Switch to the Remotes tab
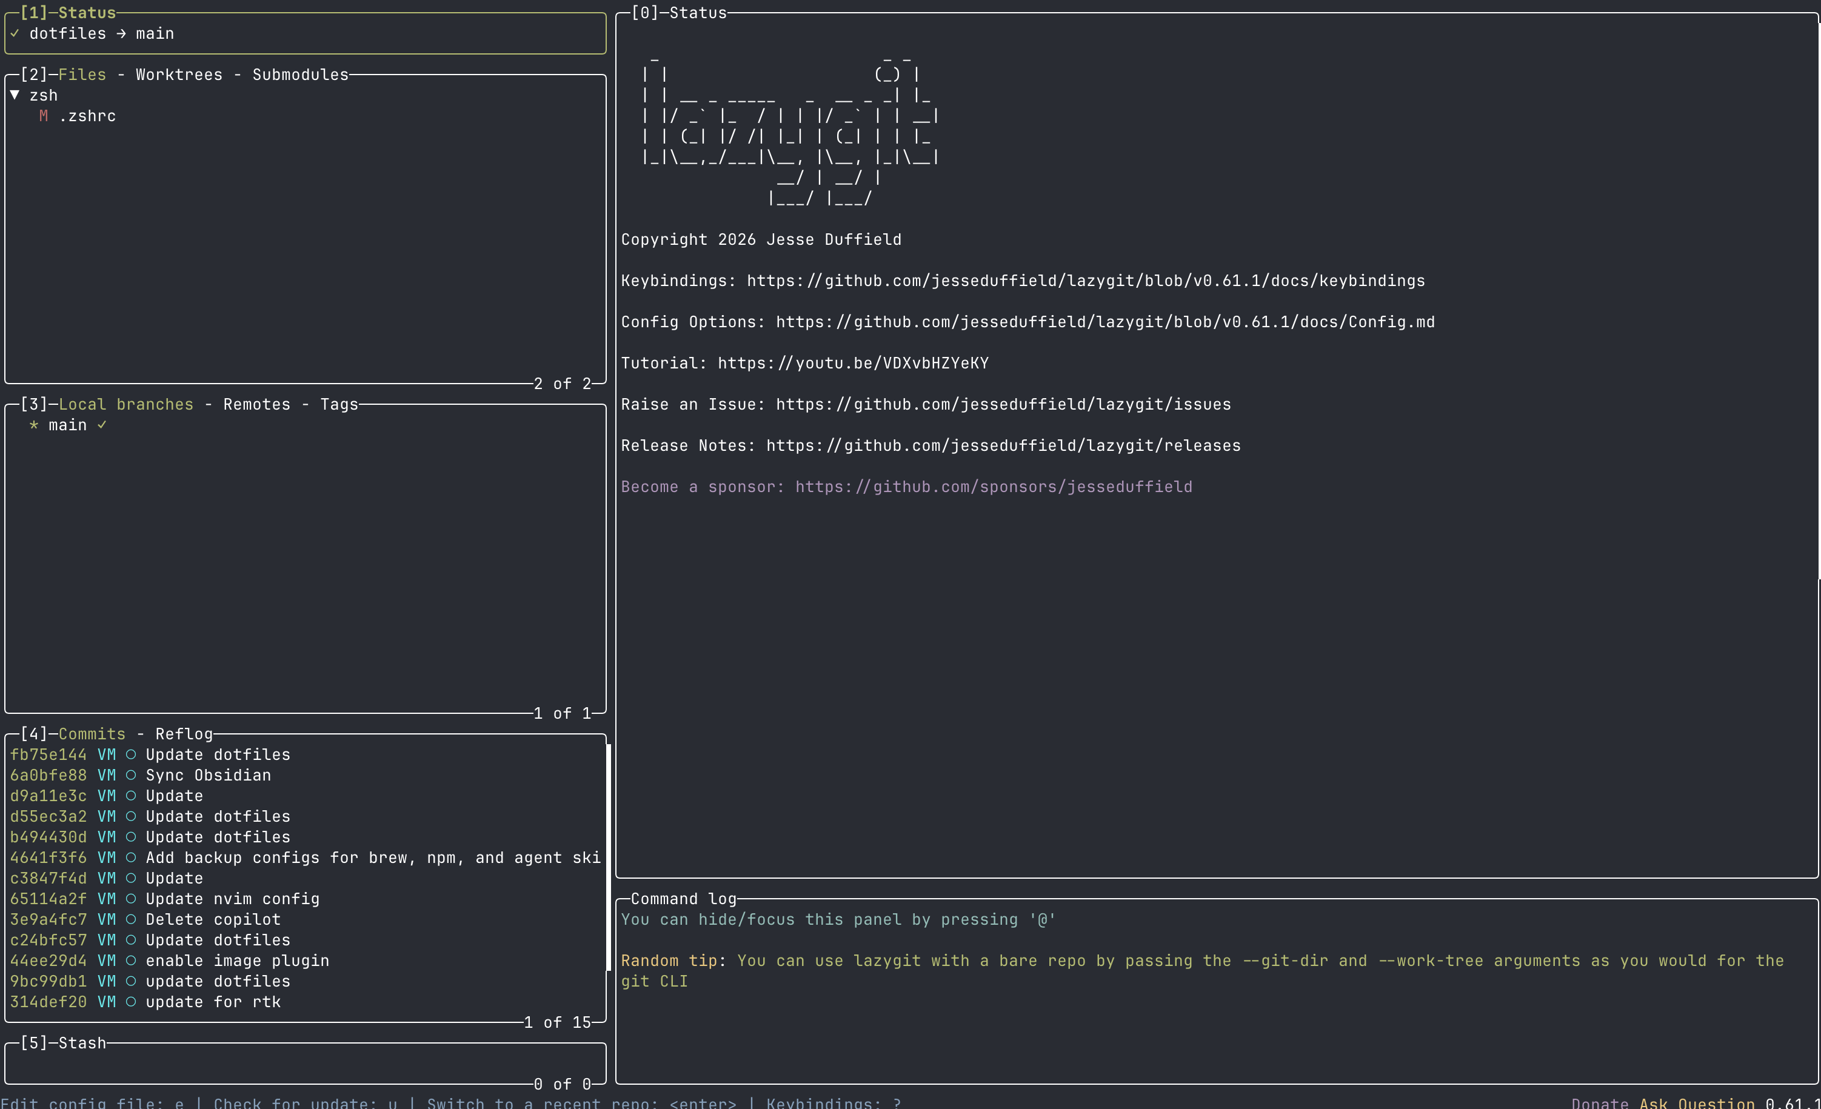Screen dimensions: 1821x1109 click(x=256, y=404)
